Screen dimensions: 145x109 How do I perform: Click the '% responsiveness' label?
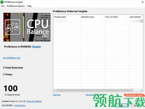12,95
